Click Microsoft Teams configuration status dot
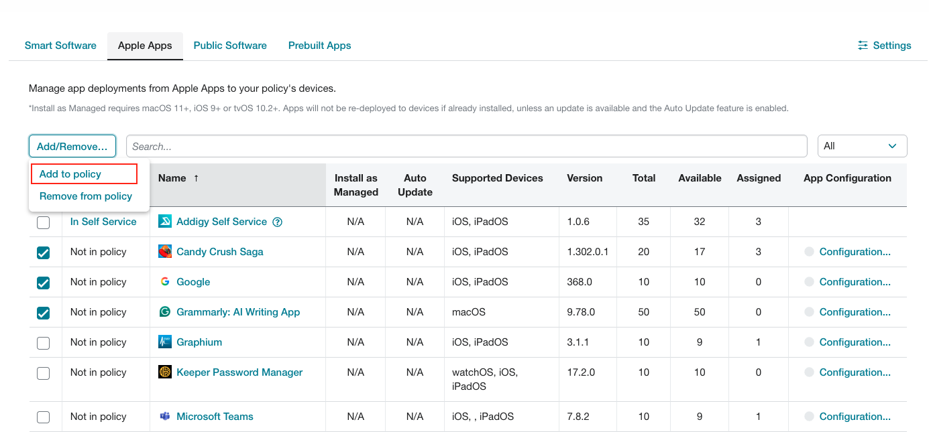 [x=809, y=417]
